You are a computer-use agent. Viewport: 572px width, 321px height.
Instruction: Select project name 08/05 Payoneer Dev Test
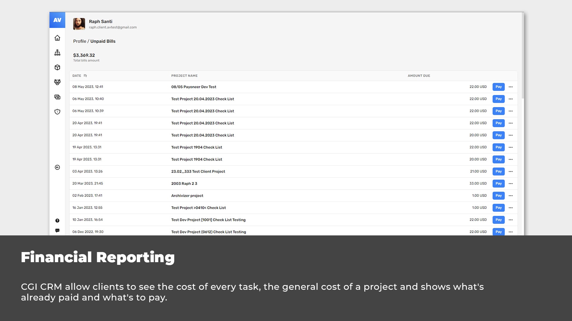click(194, 87)
